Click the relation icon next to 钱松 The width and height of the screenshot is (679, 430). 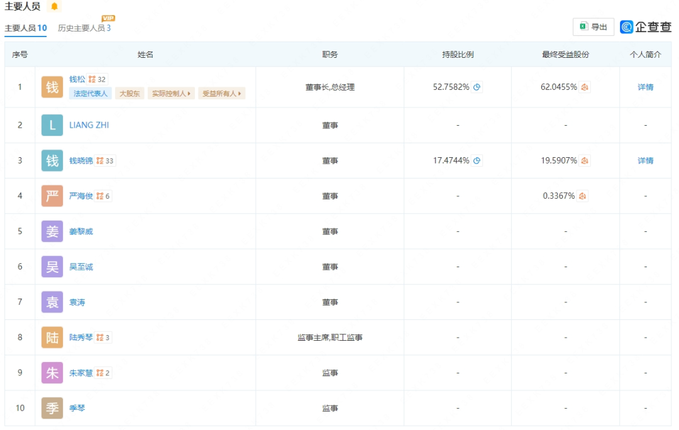point(92,79)
